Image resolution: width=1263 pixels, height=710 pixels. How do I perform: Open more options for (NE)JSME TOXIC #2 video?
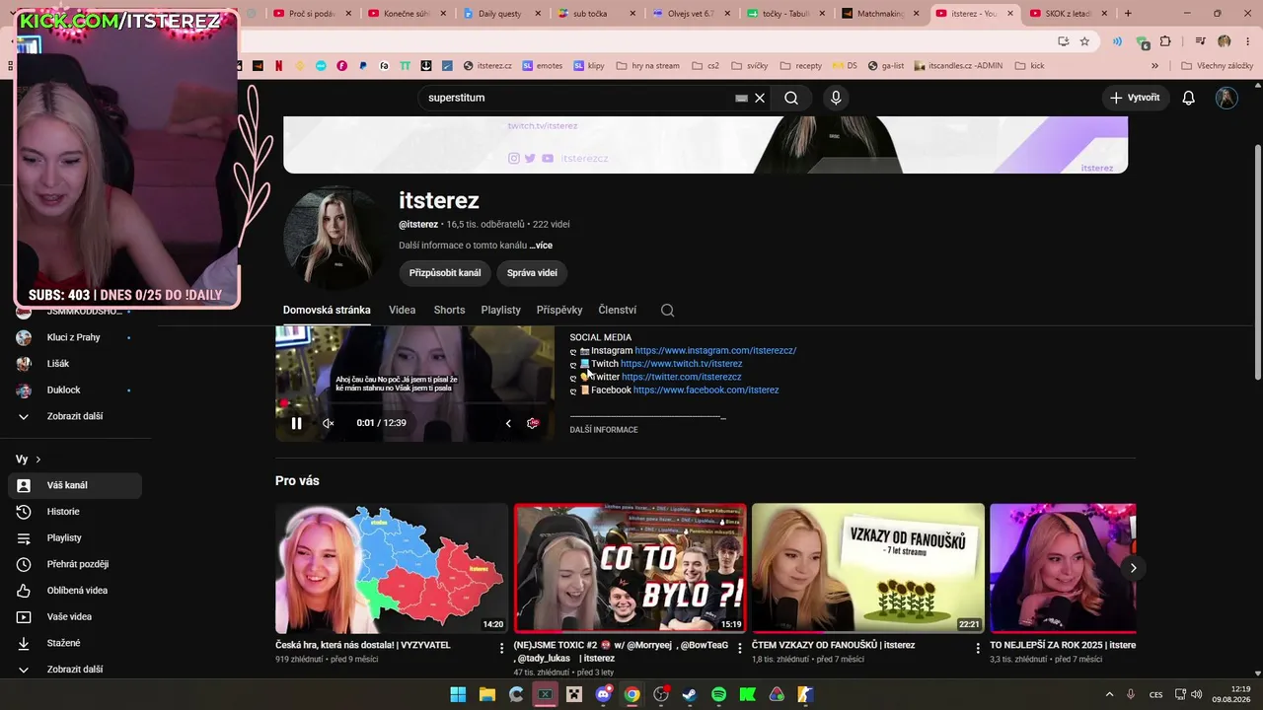[739, 649]
